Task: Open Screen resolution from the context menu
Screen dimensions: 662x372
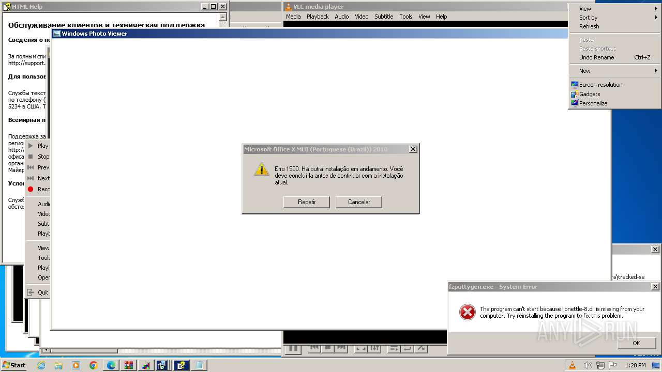Action: click(614, 85)
